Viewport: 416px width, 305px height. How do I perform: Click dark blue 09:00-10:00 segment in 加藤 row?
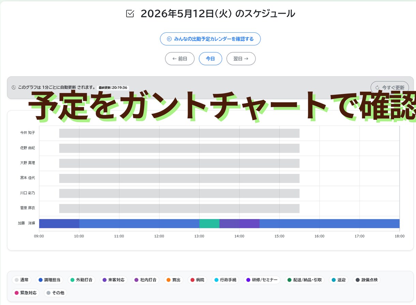pyautogui.click(x=59, y=223)
